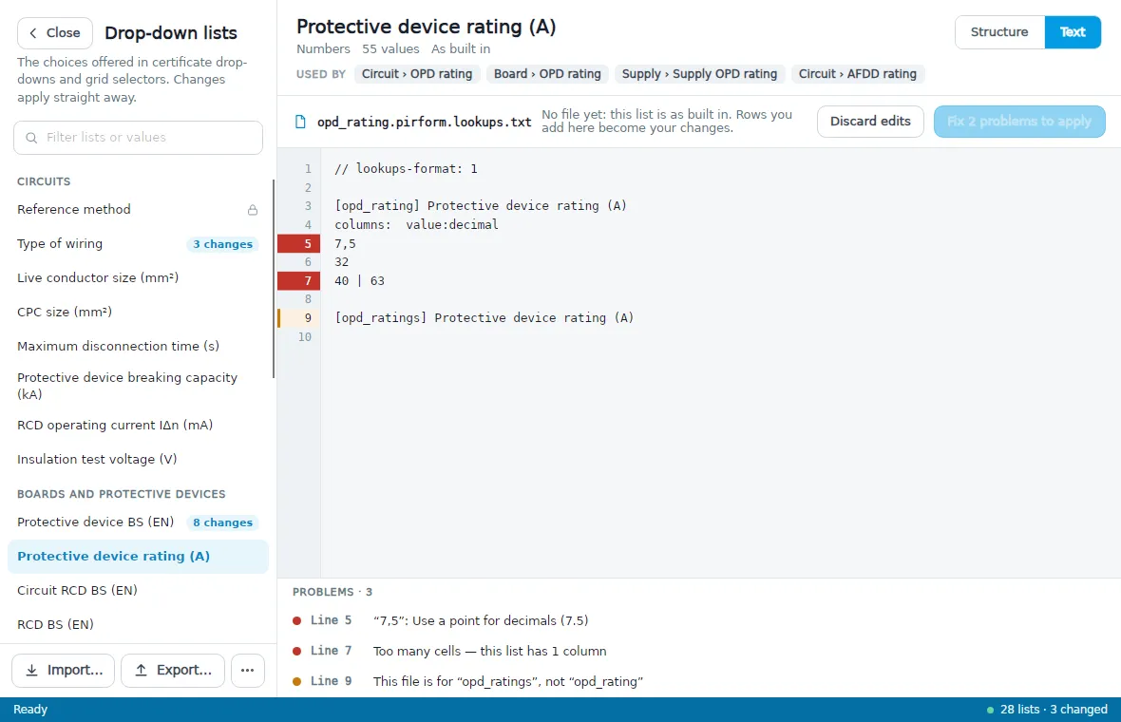Click BOARDS AND PROTECTIVE DEVICES heading

(x=122, y=494)
